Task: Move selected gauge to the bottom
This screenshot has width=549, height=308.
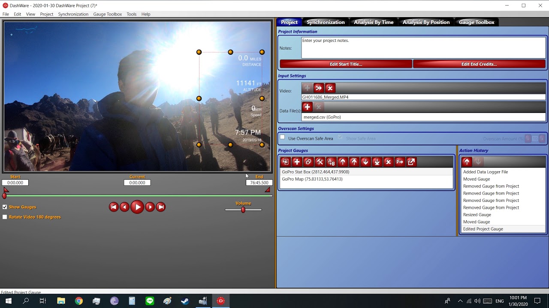Action: click(x=377, y=162)
